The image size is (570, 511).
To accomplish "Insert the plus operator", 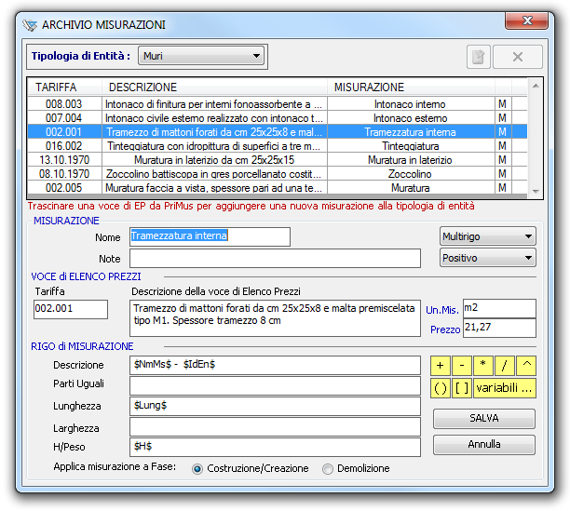I will tap(441, 366).
